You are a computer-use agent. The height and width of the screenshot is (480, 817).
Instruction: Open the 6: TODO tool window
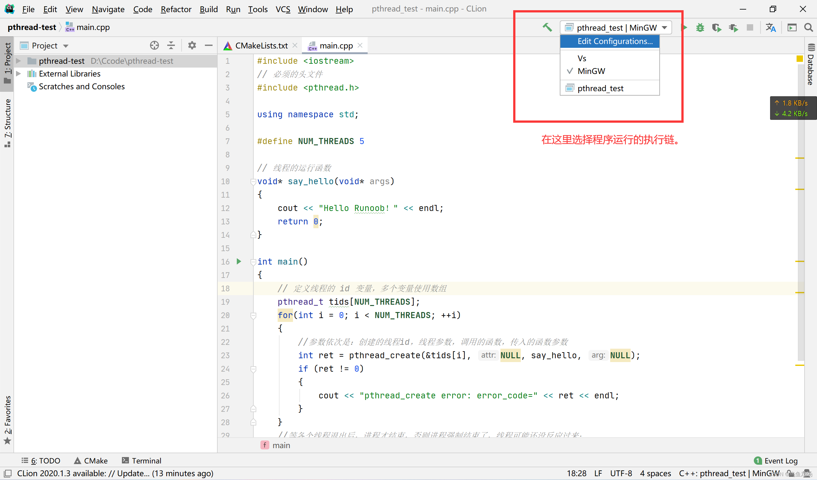click(x=41, y=461)
